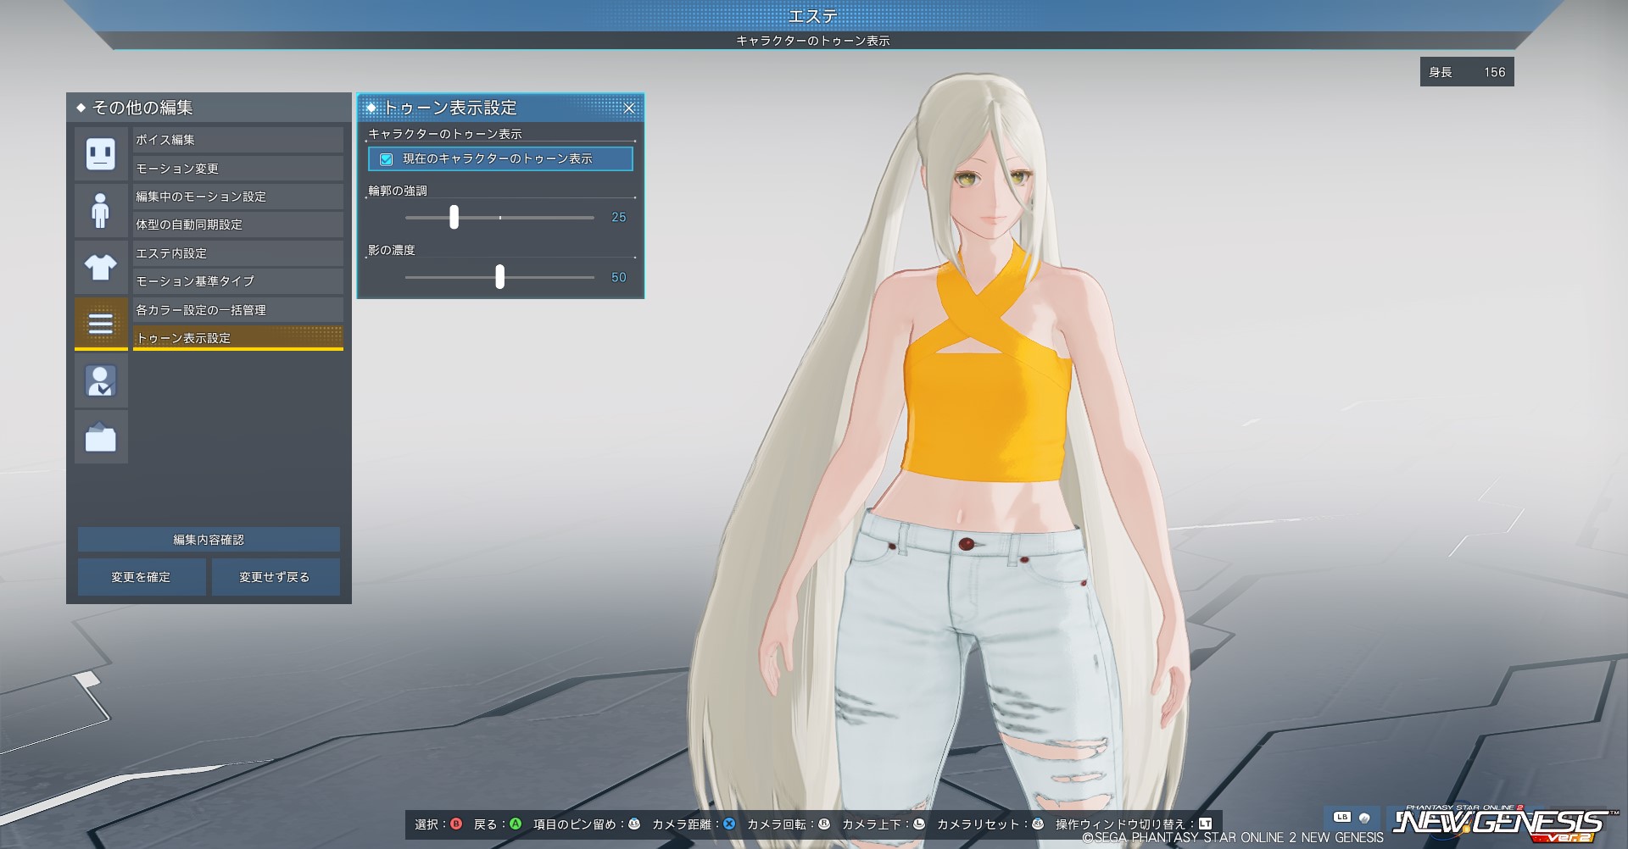Screen dimensions: 1628x849
Task: Click the 影の濃度 value 50
Action: (619, 277)
